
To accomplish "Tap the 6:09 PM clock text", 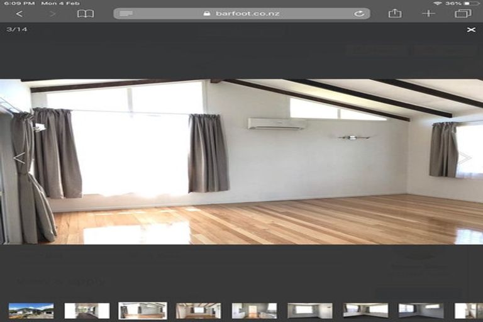I will tap(19, 3).
